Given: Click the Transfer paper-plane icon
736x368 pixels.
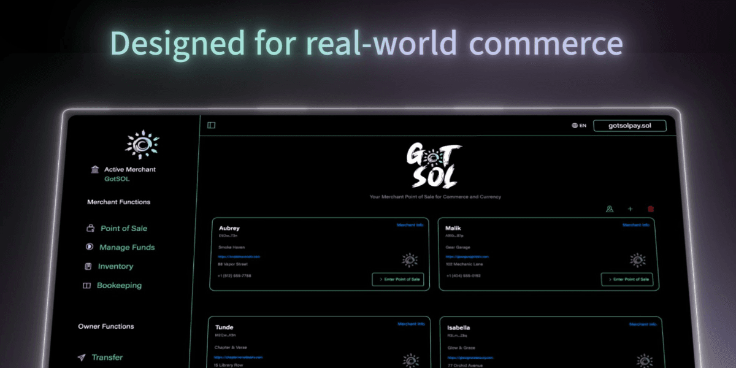Looking at the screenshot, I should 81,357.
